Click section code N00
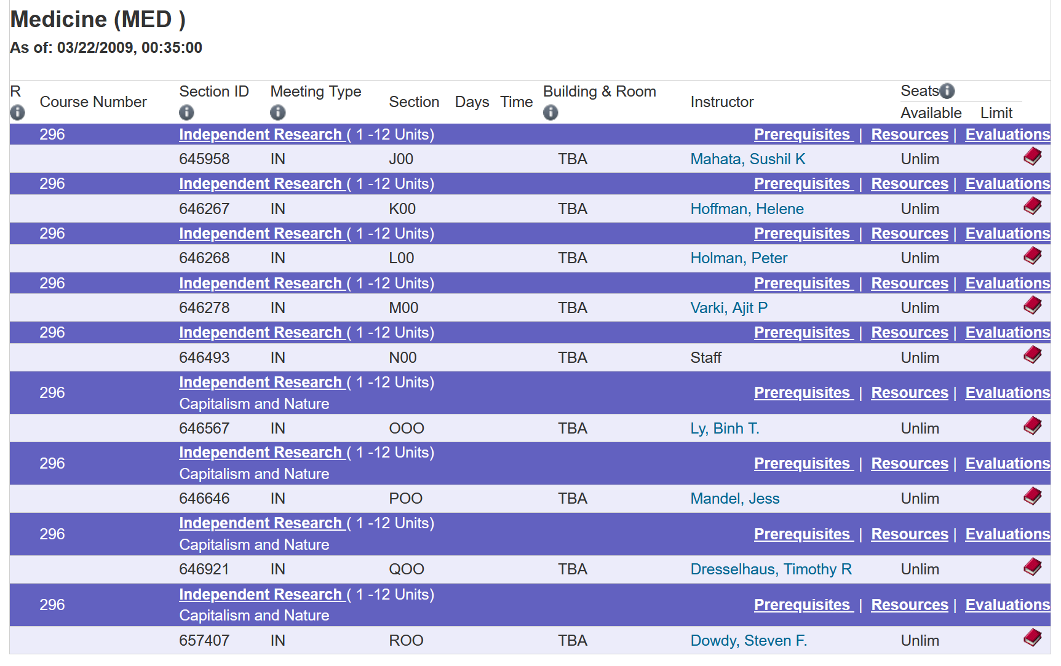The width and height of the screenshot is (1061, 666). 403,357
